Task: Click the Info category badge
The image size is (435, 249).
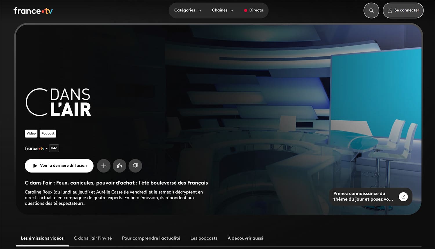Action: tap(54, 148)
